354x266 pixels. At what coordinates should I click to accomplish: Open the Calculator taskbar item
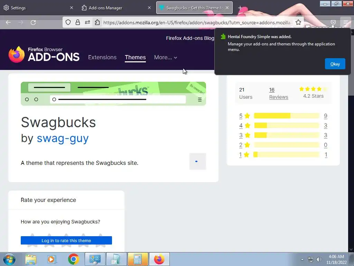[138, 259]
